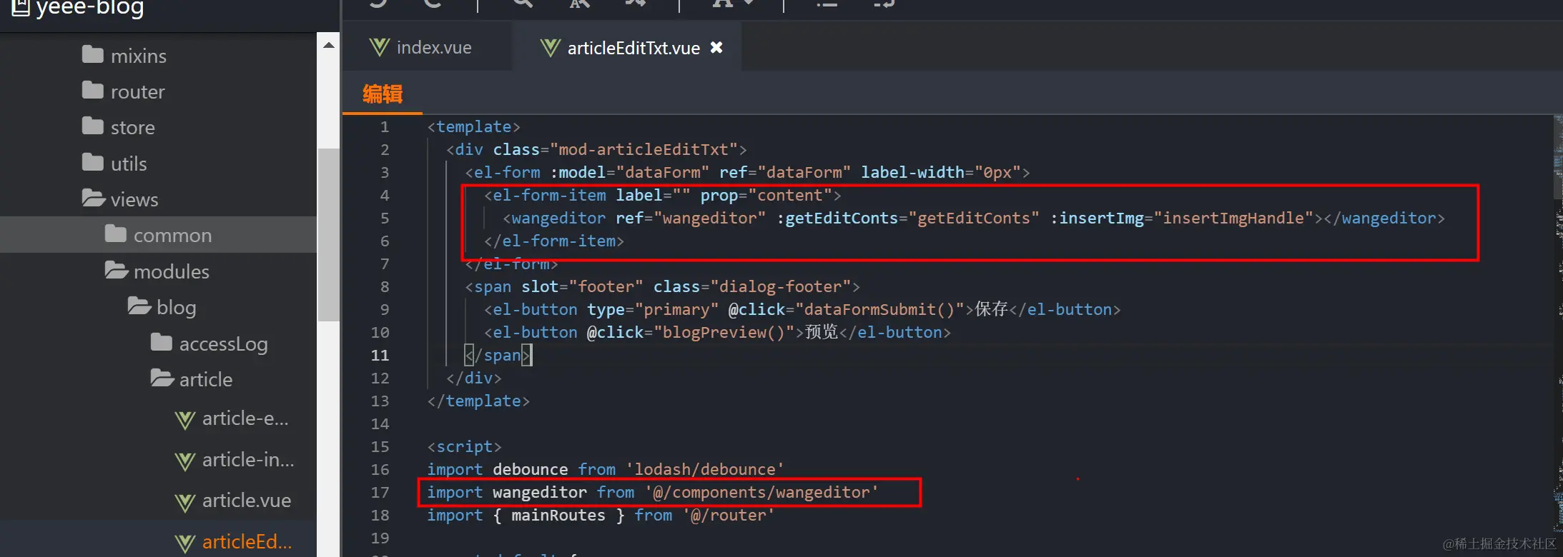Image resolution: width=1563 pixels, height=557 pixels.
Task: Click the slot="footer" attribute
Action: (x=582, y=287)
